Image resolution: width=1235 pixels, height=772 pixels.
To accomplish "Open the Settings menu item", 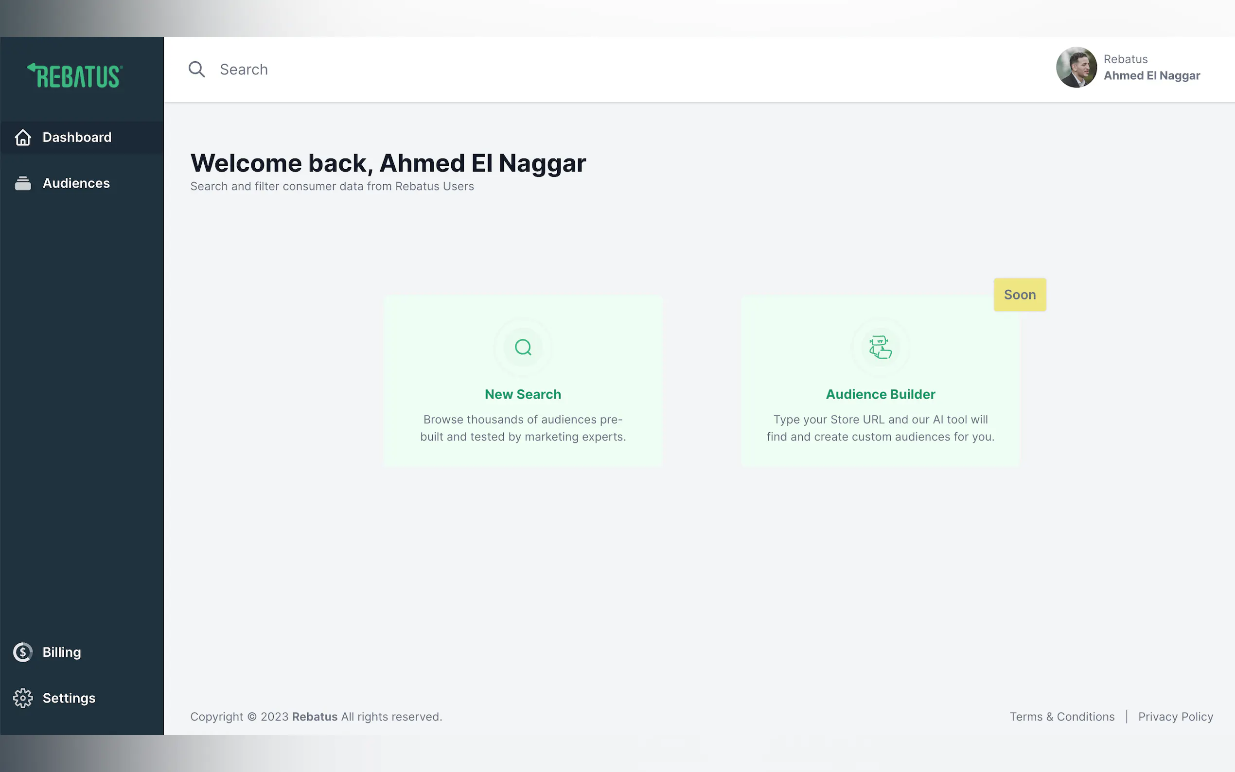I will [x=69, y=698].
